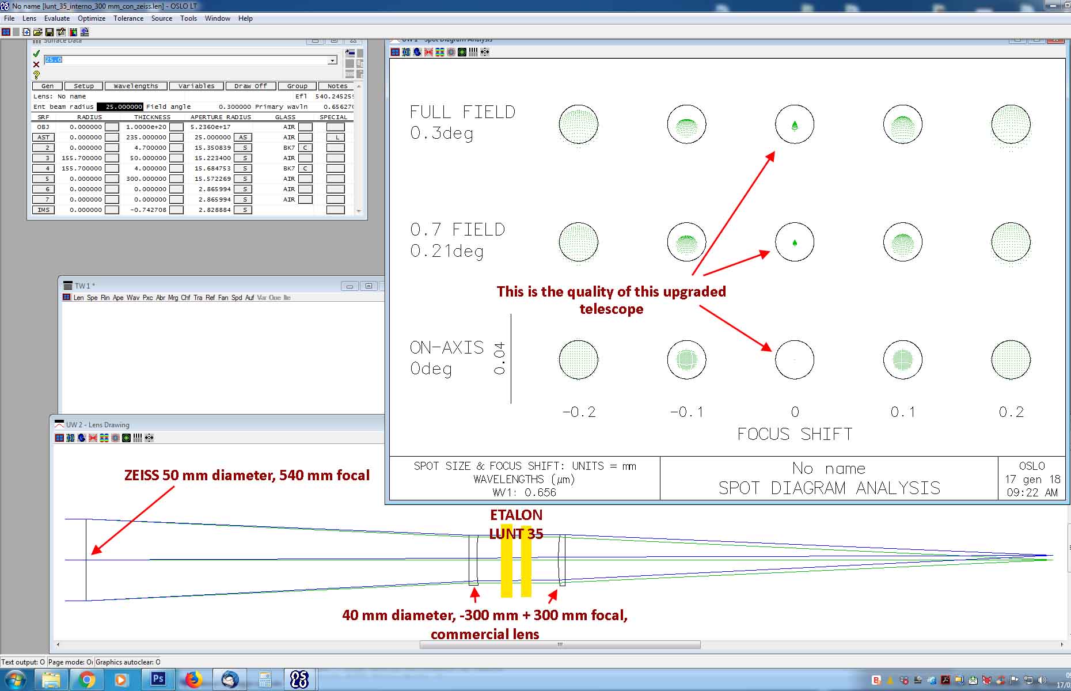The height and width of the screenshot is (691, 1071).
Task: Click the green PSF icon in Spot Diagram window toolbar
Action: point(462,52)
